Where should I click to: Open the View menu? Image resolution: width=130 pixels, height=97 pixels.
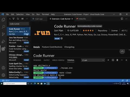pyautogui.click(x=28, y=14)
